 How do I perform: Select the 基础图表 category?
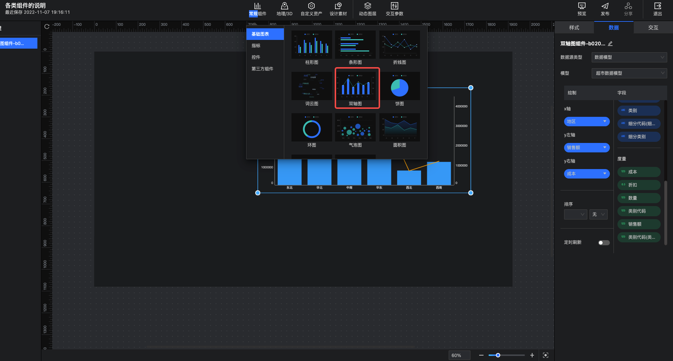pos(265,34)
